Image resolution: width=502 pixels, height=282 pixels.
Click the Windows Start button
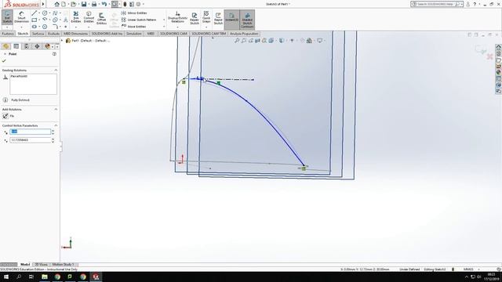[x=6, y=277]
